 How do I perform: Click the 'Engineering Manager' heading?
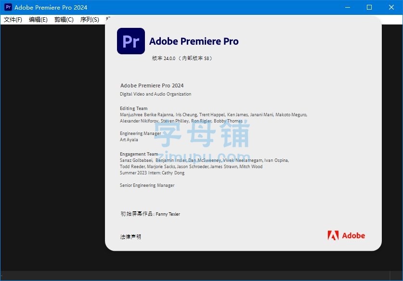[x=140, y=134]
